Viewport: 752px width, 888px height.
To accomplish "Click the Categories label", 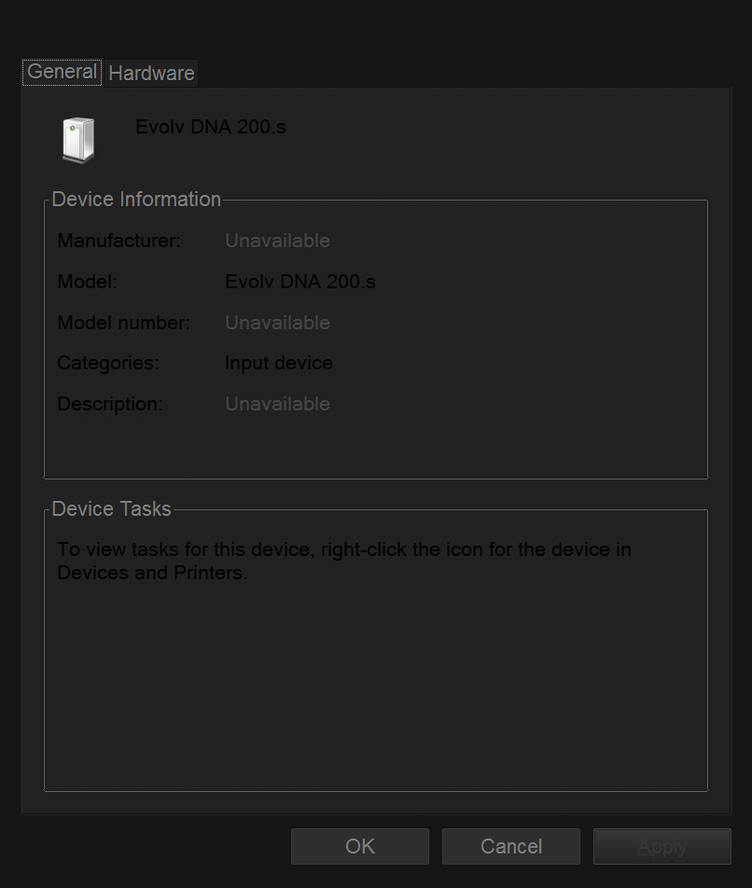I will [108, 363].
